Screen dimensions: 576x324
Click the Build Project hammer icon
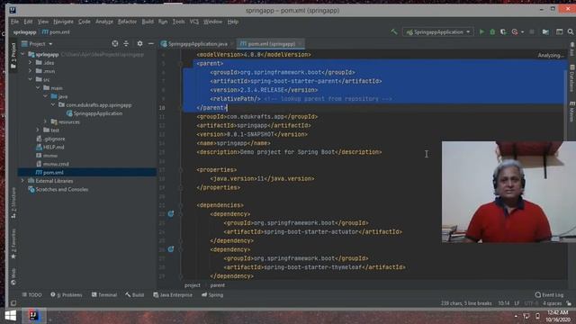(394, 32)
